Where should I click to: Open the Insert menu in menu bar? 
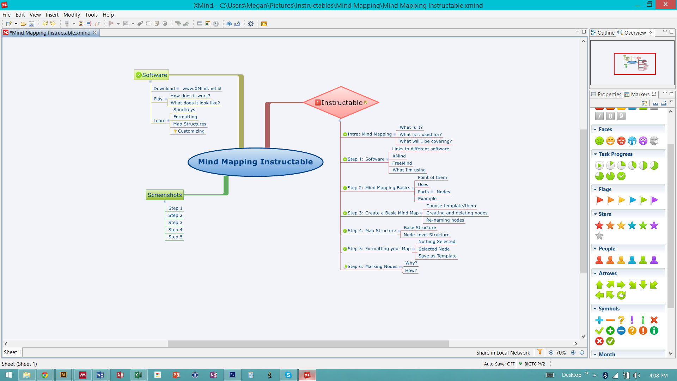pyautogui.click(x=52, y=14)
